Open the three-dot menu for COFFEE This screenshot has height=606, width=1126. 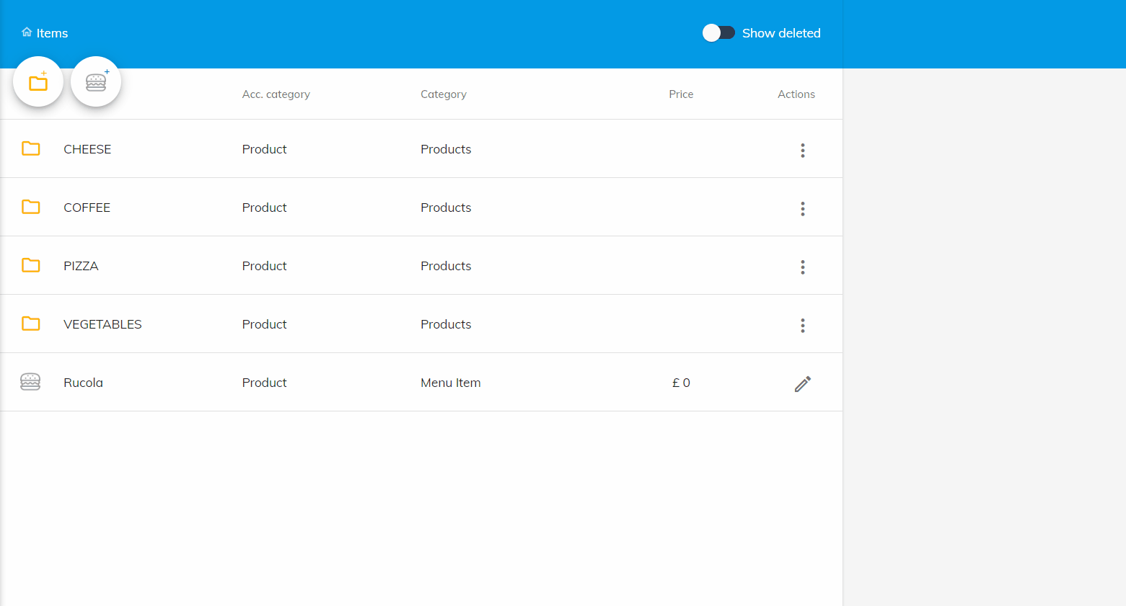click(802, 209)
